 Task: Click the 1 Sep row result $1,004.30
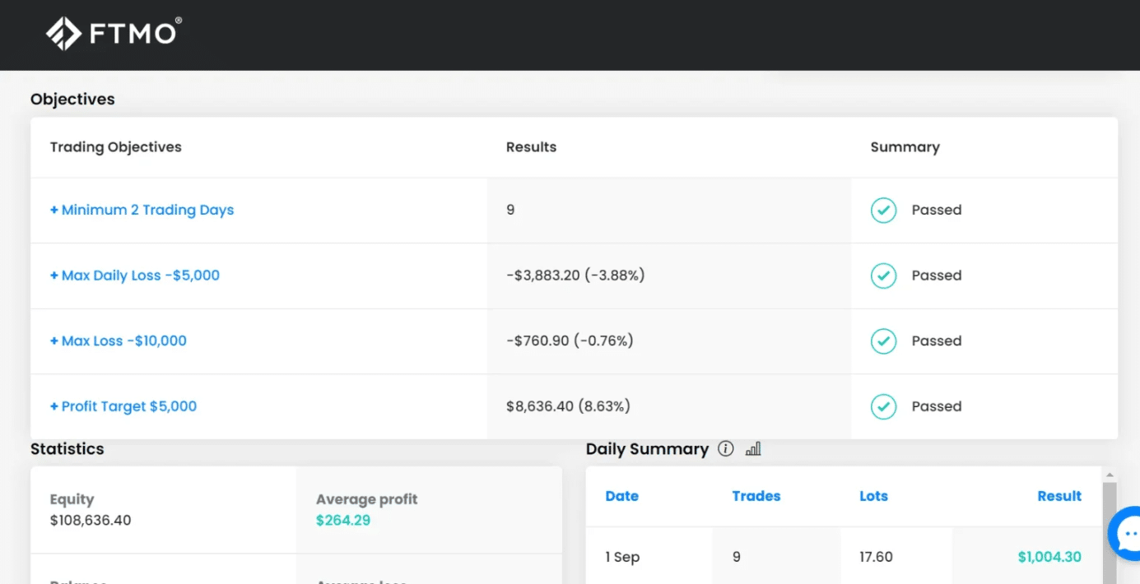tap(1049, 557)
